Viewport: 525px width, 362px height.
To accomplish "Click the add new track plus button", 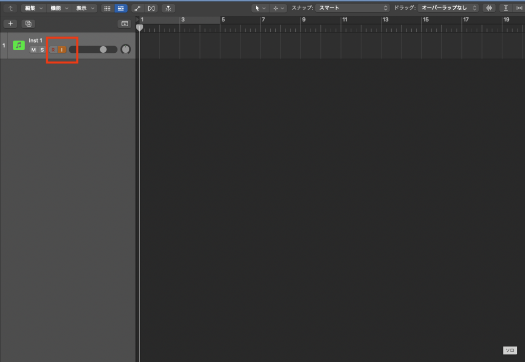I will (11, 24).
